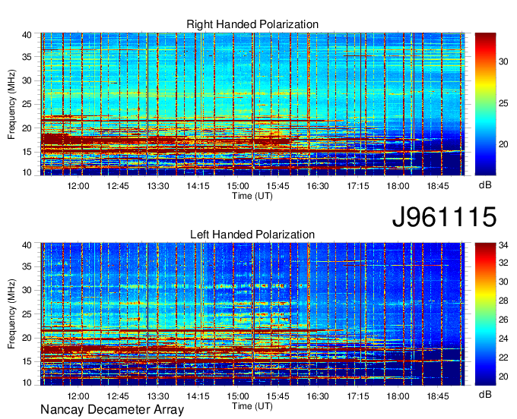Click the right-handed polarization spectrogram image

point(252,104)
